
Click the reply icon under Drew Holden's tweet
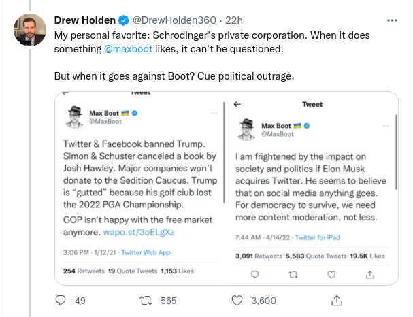[x=60, y=300]
